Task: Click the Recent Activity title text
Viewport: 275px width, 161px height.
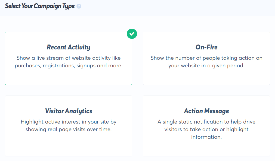Action: click(x=68, y=47)
